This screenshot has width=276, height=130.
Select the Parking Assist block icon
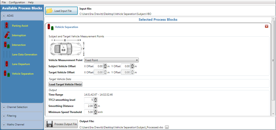(7, 26)
